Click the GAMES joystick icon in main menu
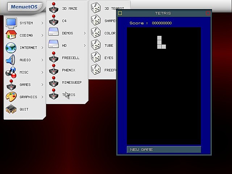The height and width of the screenshot is (174, 232). (x=11, y=85)
